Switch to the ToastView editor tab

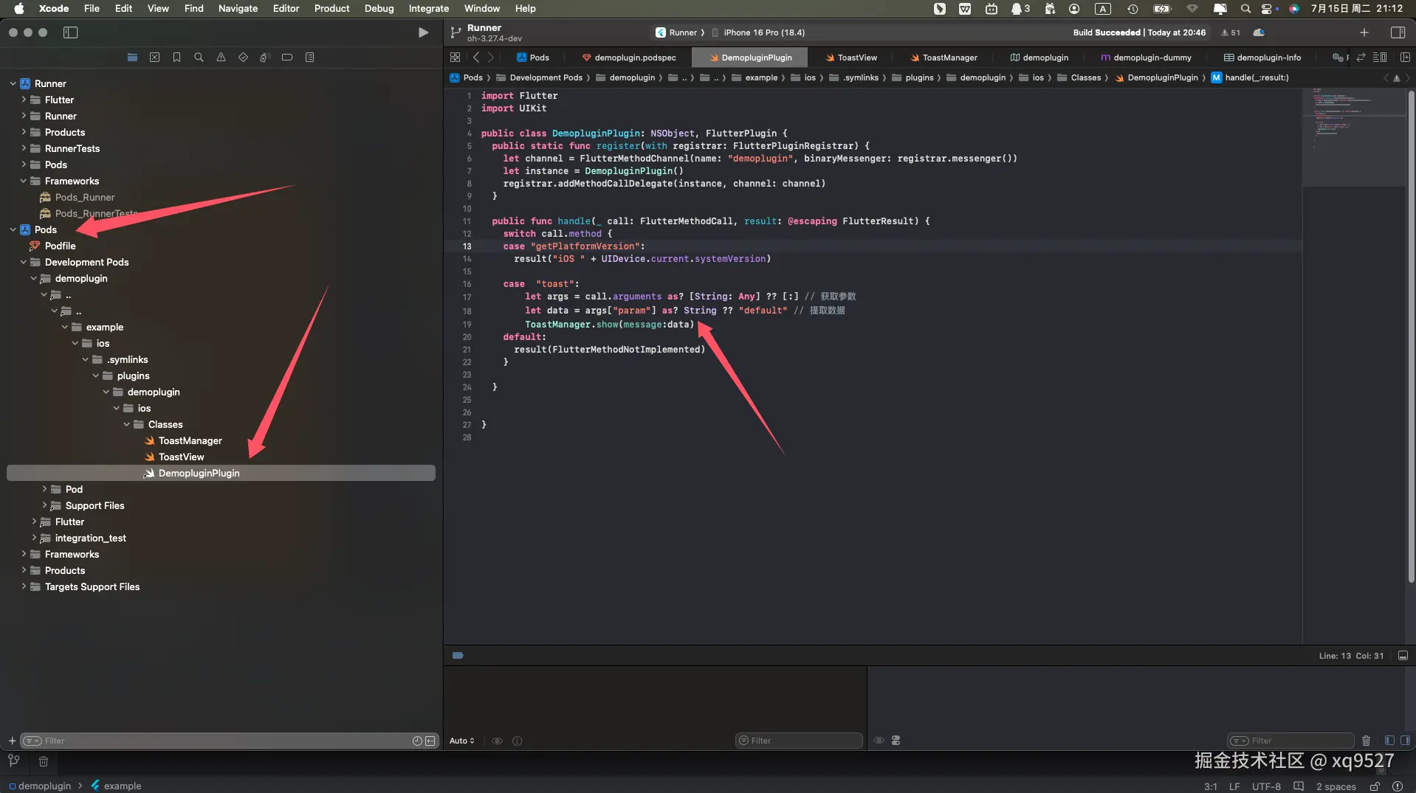point(850,58)
